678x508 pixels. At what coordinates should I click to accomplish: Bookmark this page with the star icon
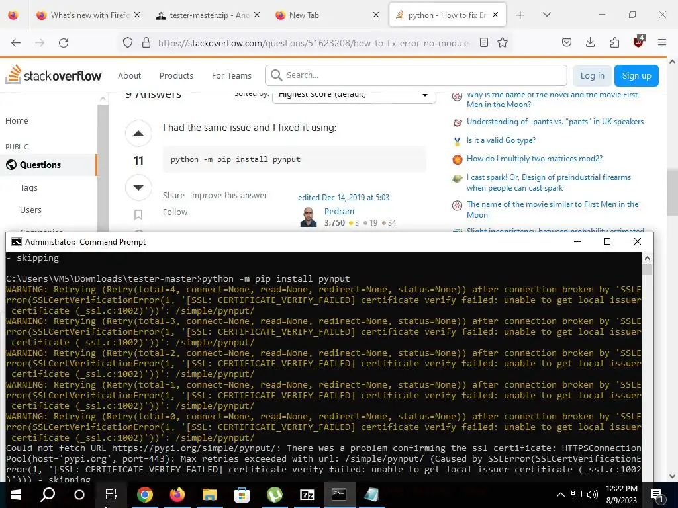pyautogui.click(x=503, y=43)
